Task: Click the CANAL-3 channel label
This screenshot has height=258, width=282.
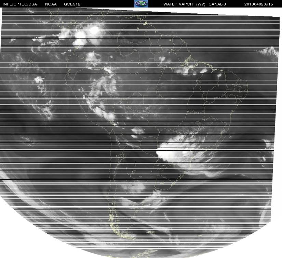Action: tap(217, 4)
